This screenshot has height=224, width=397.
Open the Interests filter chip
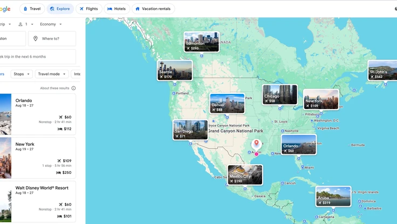point(76,74)
